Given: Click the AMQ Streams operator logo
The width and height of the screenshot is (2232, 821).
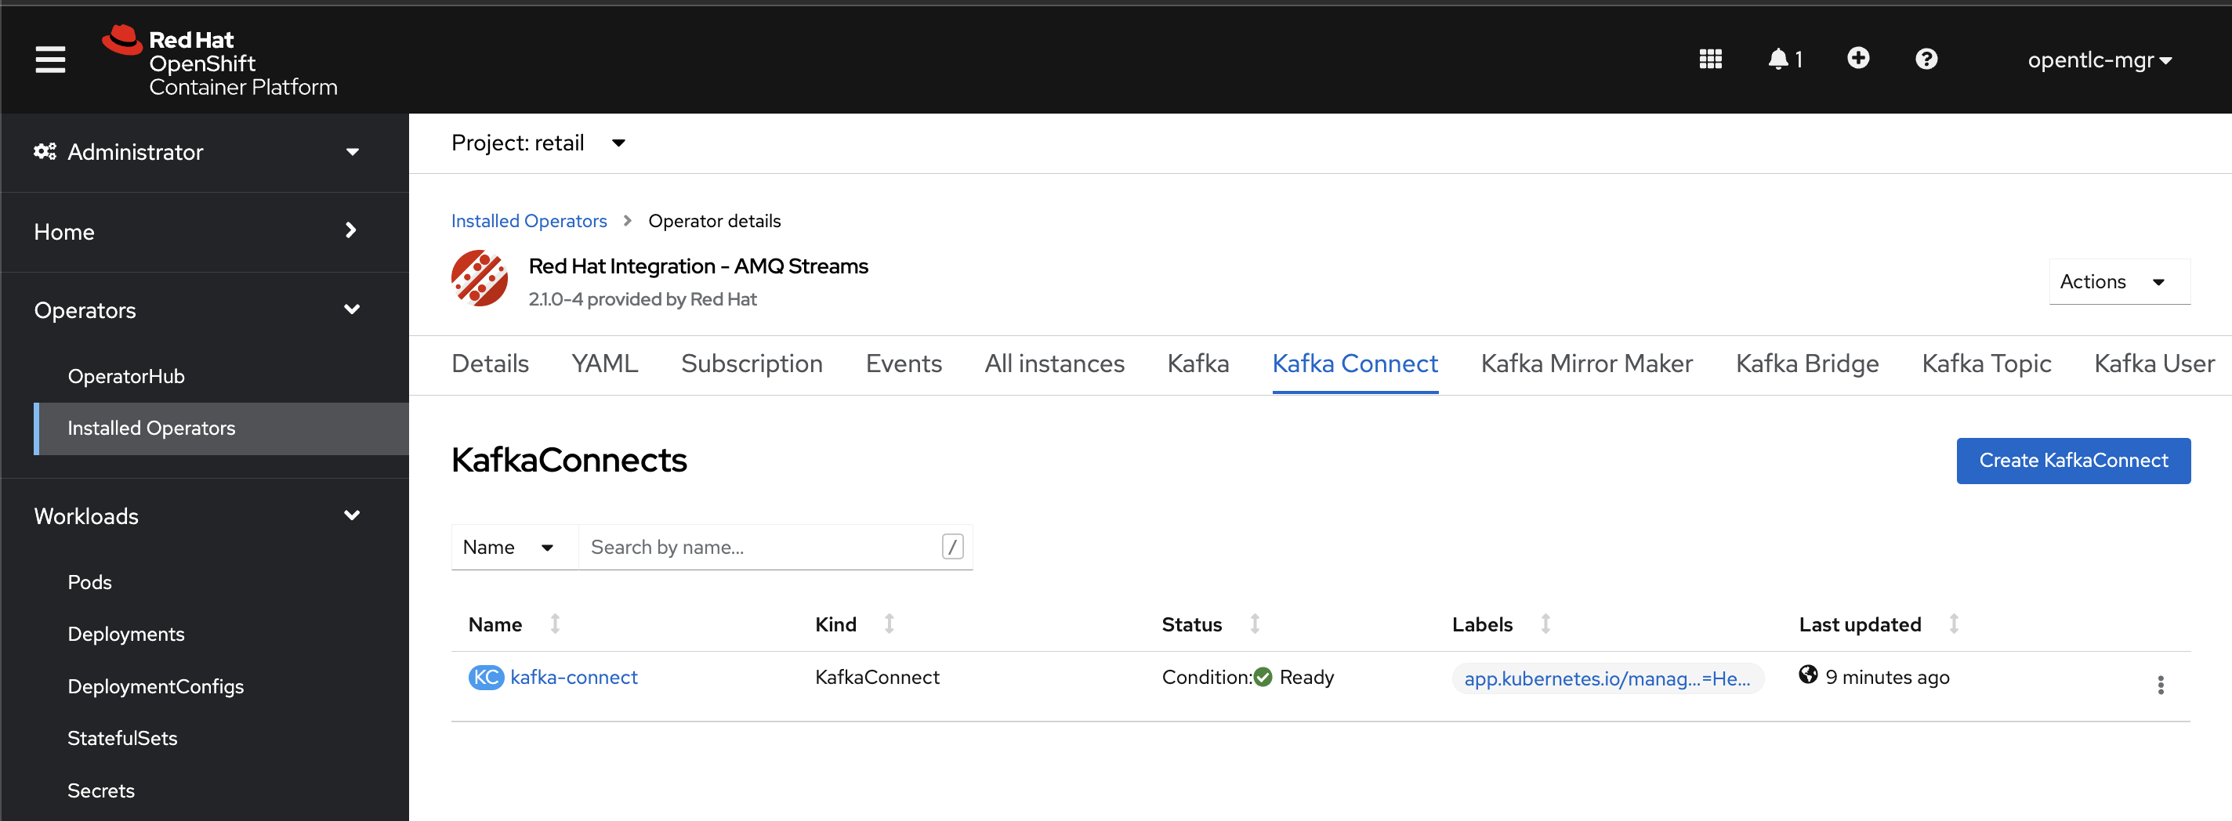Looking at the screenshot, I should [479, 279].
